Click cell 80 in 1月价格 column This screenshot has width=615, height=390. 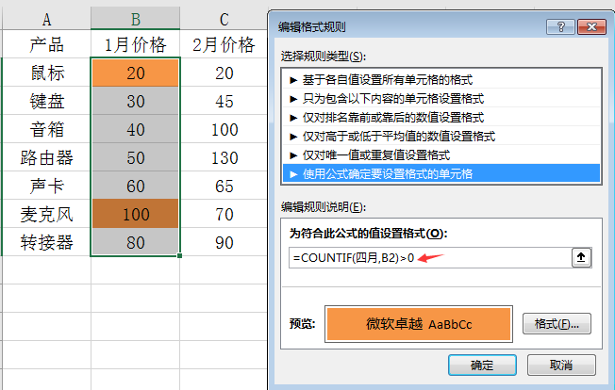tap(135, 241)
